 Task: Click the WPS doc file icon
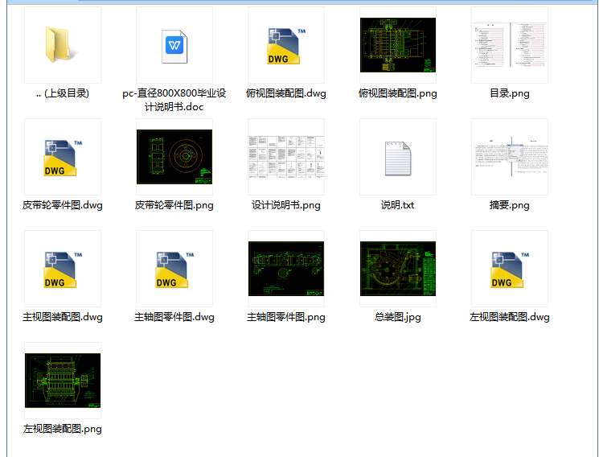174,47
